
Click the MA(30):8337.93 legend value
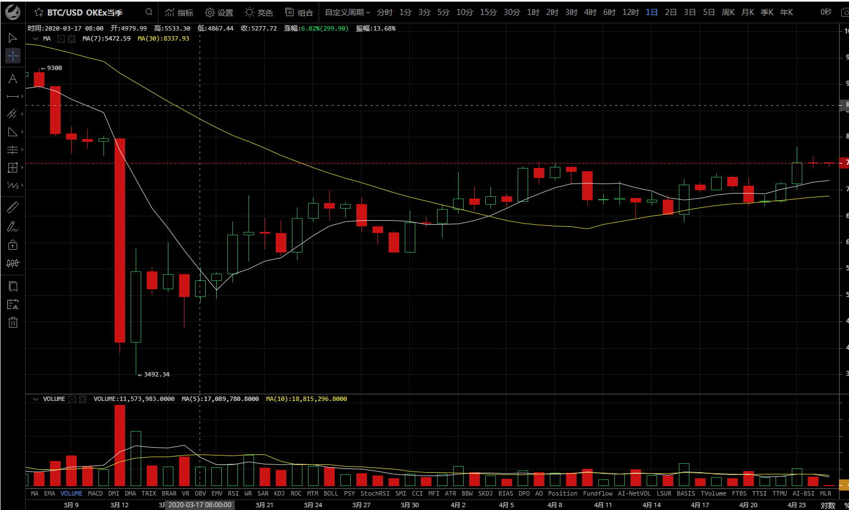coord(163,39)
